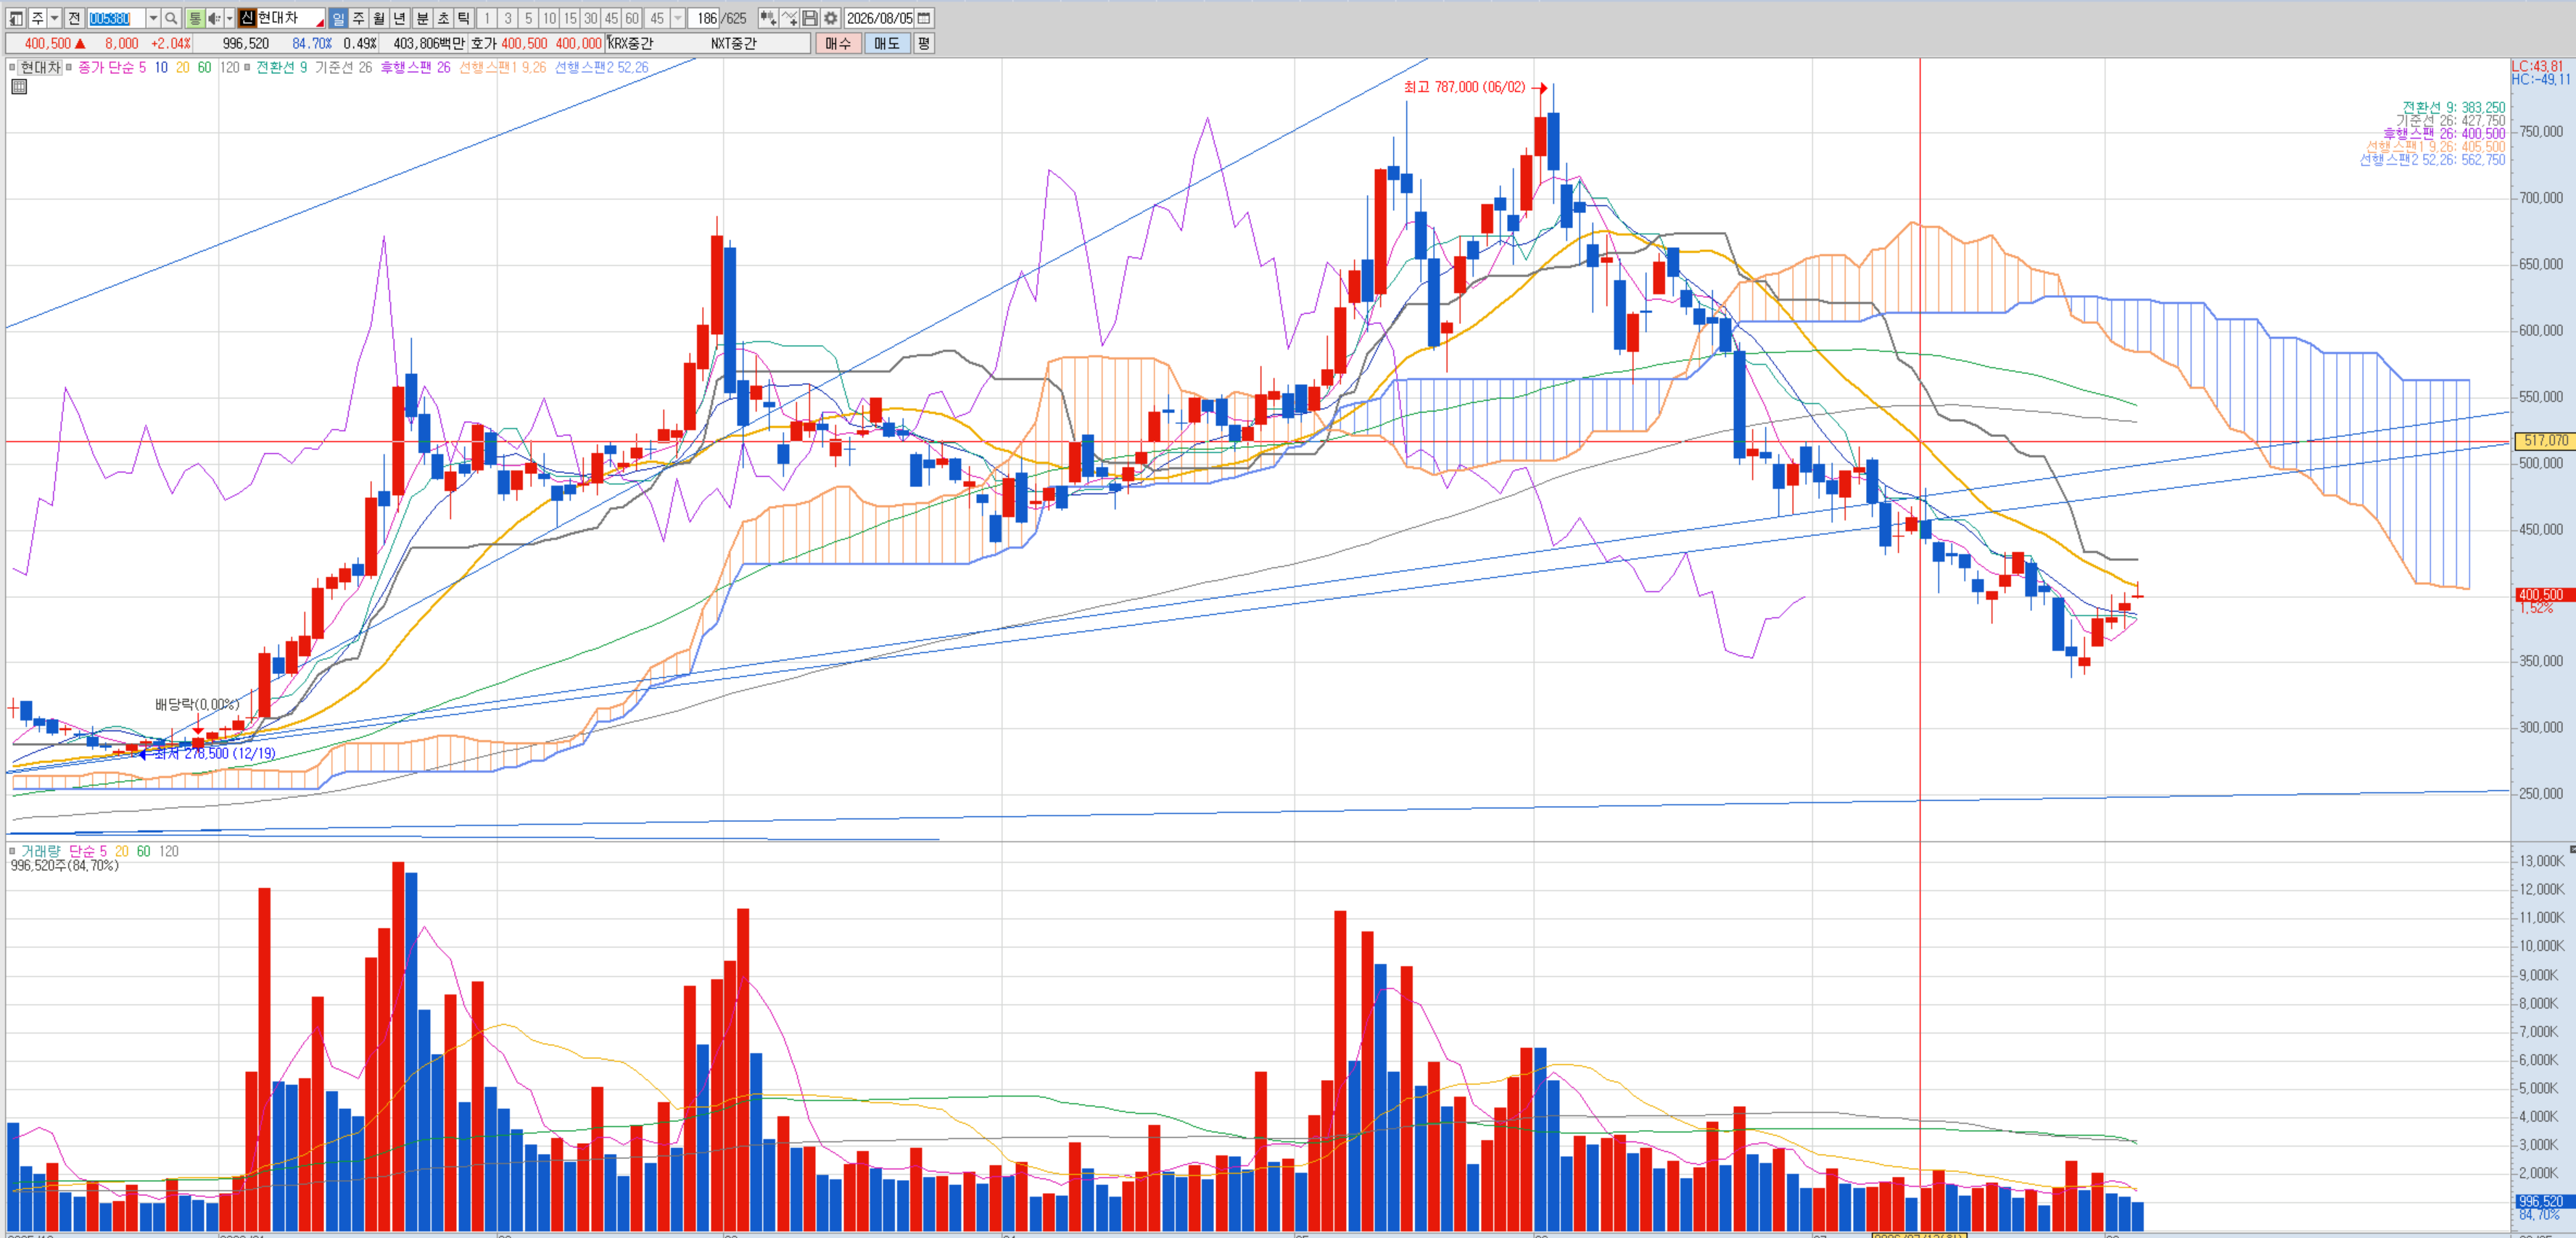
Task: Toggle the square marker before 종가 단순
Action: click(x=69, y=67)
